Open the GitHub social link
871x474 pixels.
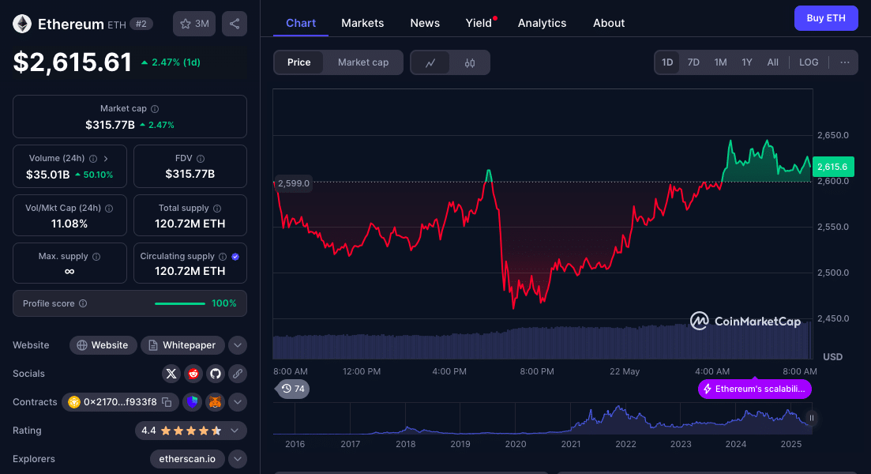point(216,374)
